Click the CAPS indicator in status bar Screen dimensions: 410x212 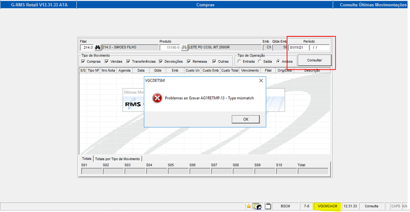(396, 206)
